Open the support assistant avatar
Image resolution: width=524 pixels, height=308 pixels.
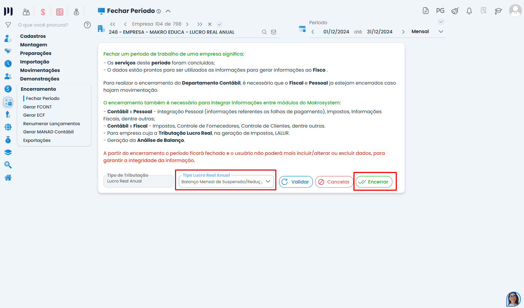[513, 299]
